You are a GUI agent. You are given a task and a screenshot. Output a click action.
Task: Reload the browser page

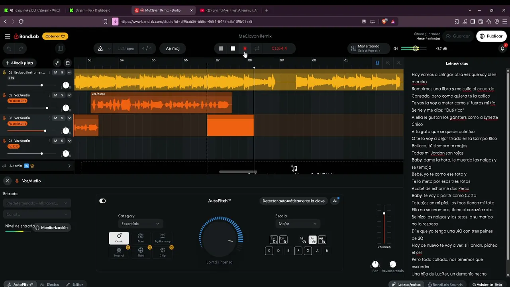(21, 22)
